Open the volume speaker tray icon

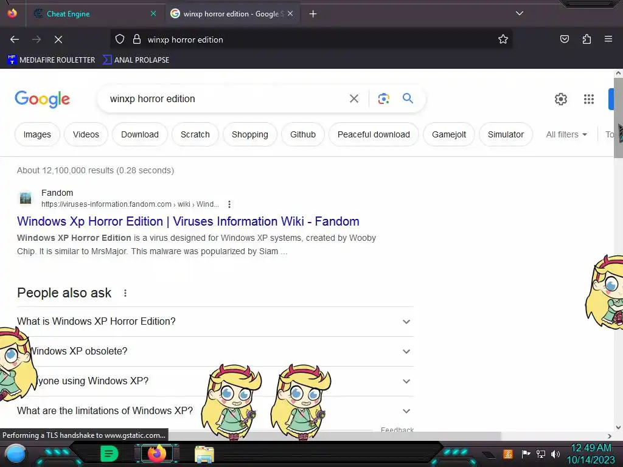click(x=555, y=454)
